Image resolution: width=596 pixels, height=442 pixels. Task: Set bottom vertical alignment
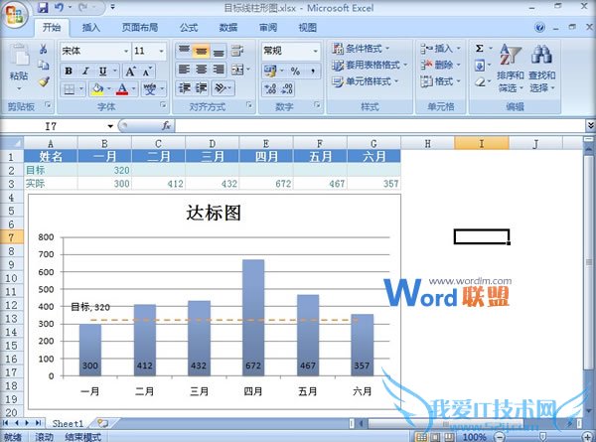tap(219, 51)
